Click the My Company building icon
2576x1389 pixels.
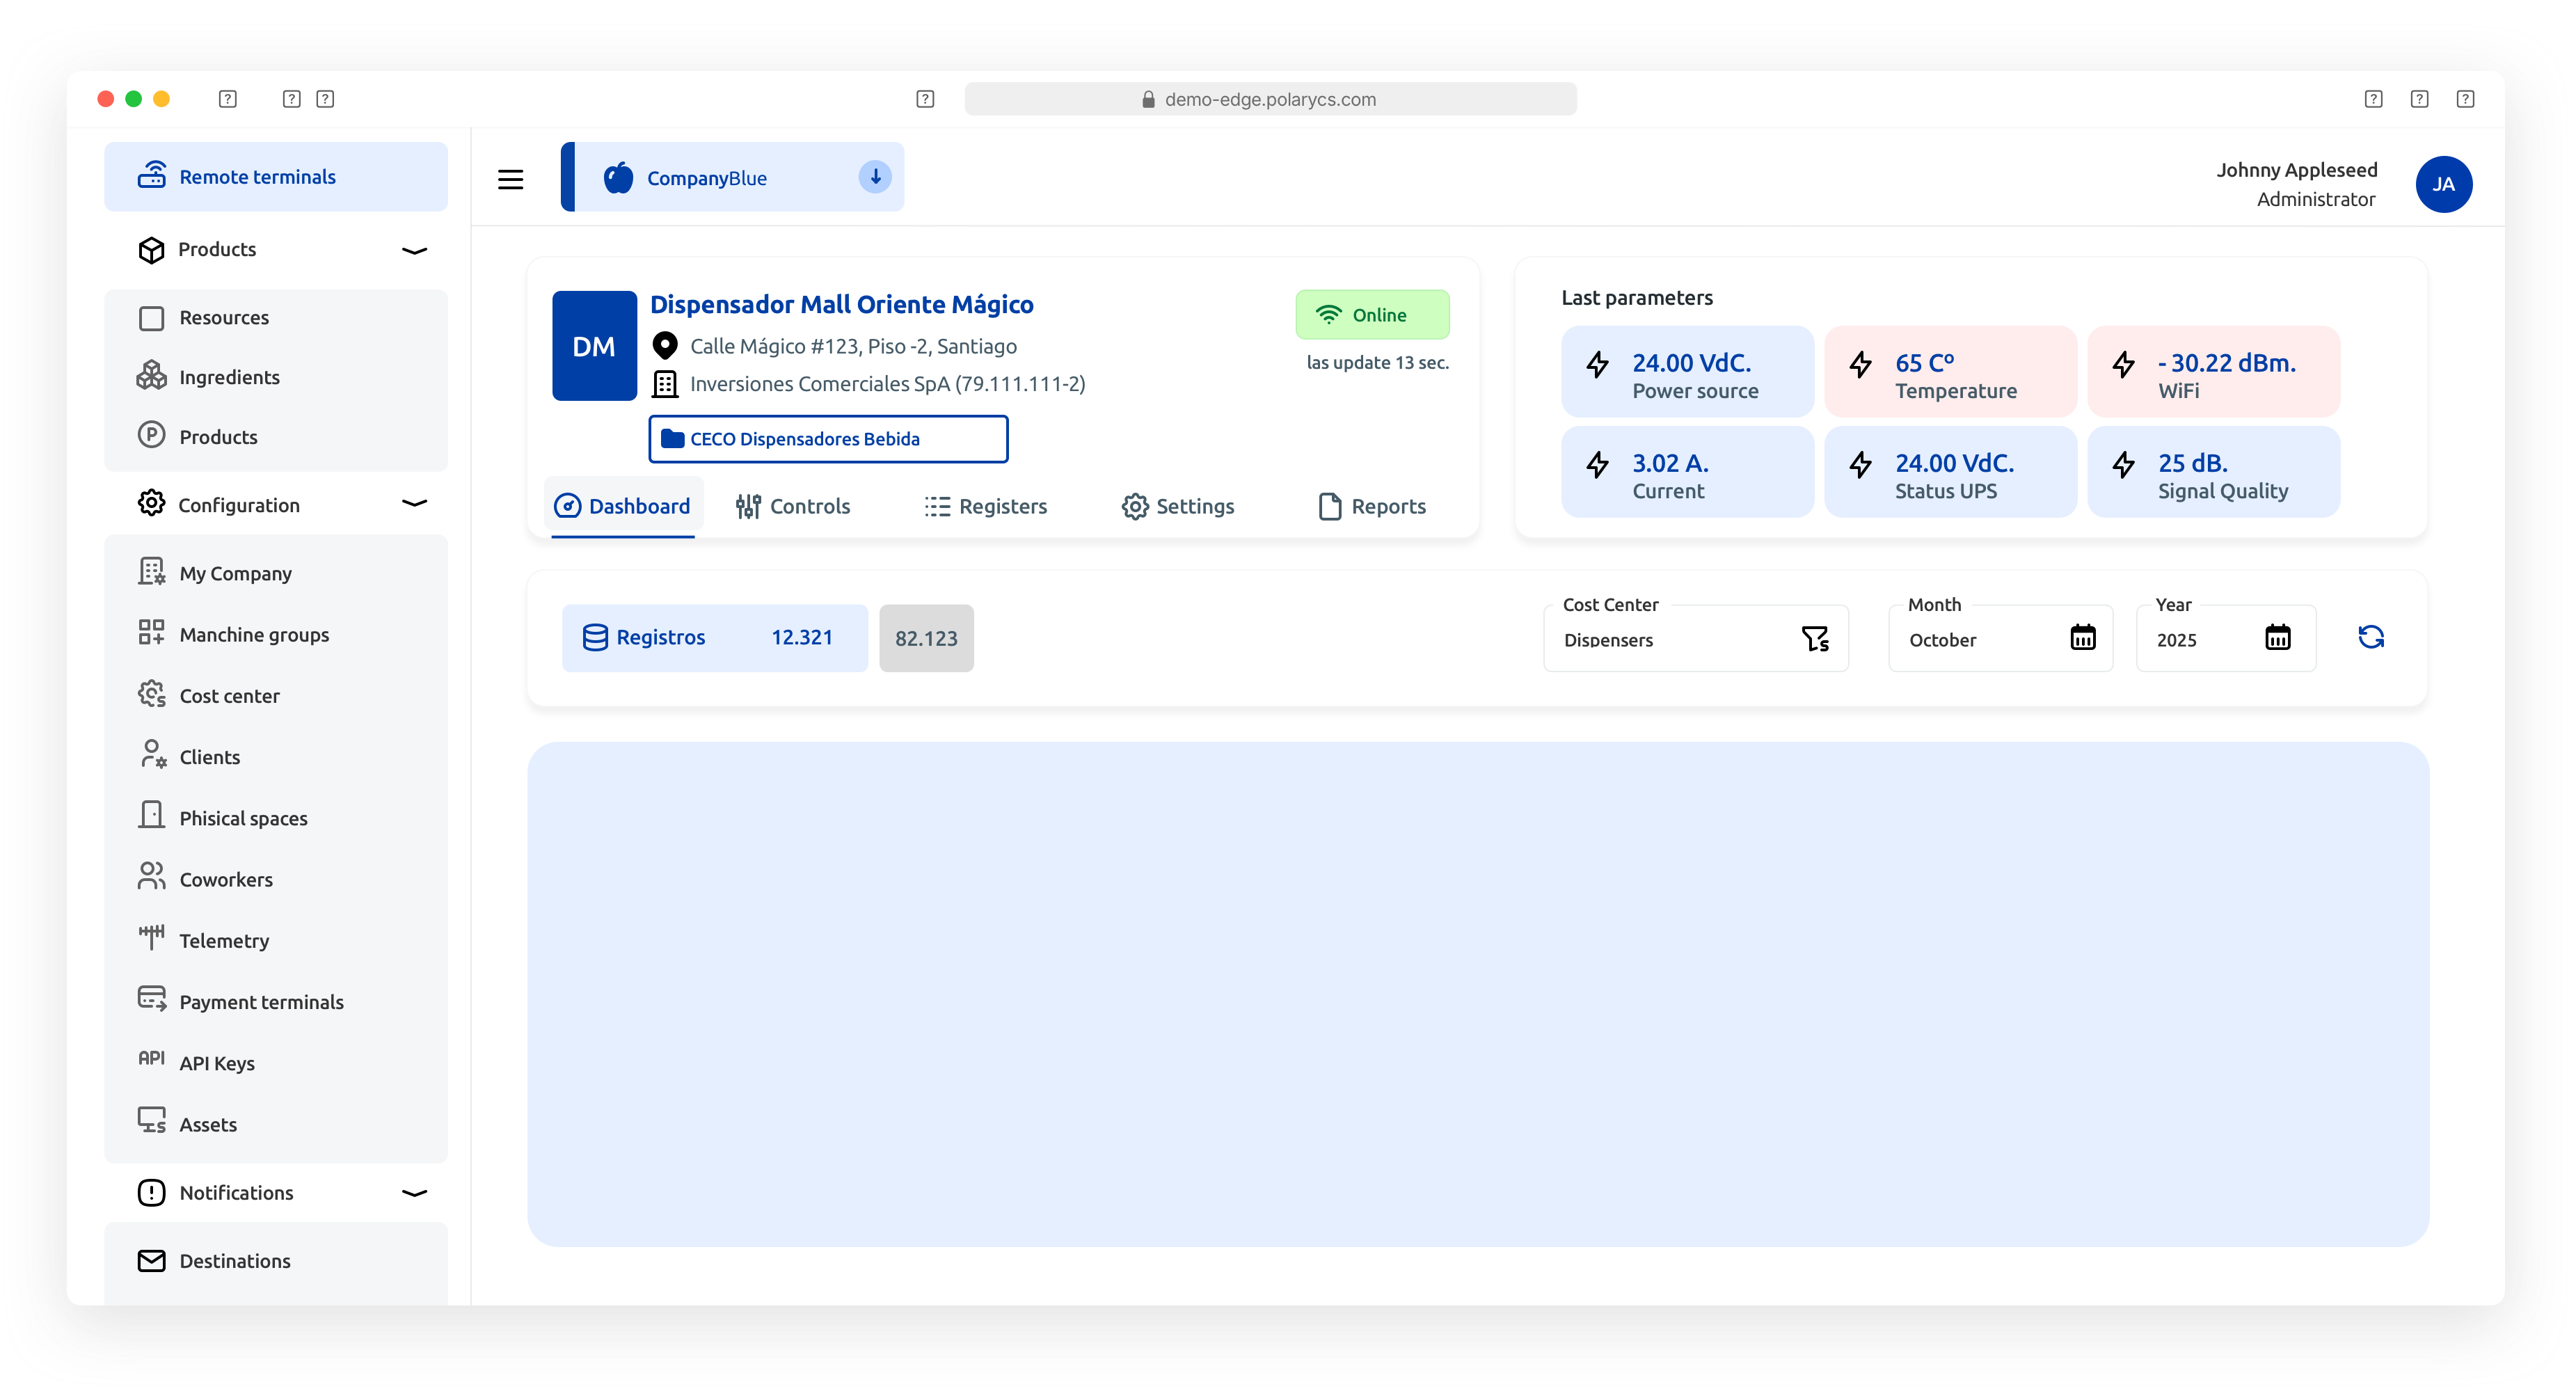pyautogui.click(x=151, y=572)
